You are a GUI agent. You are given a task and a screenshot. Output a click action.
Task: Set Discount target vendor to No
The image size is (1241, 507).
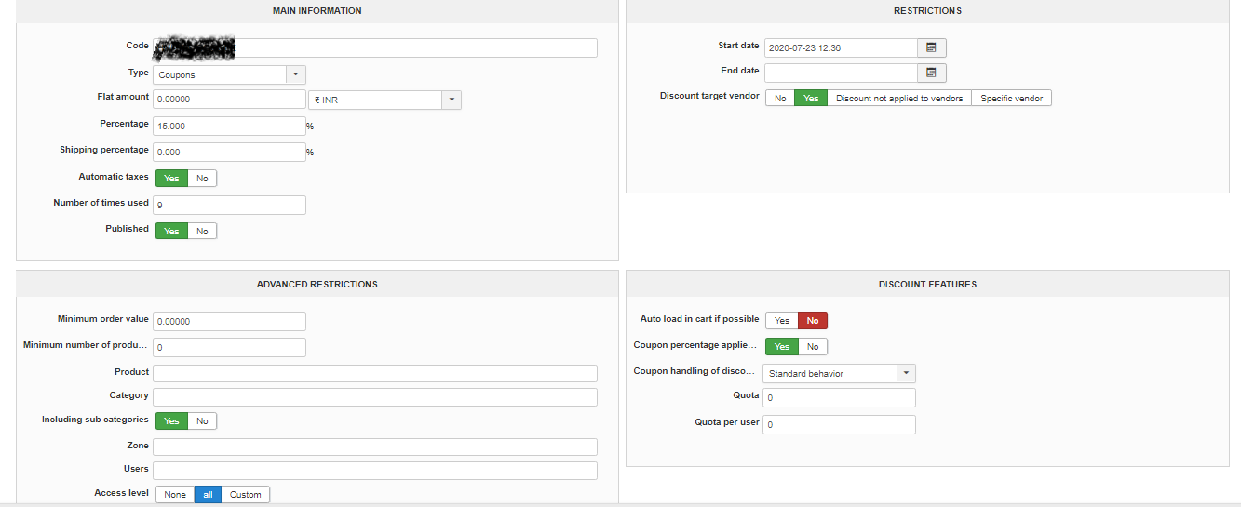[x=780, y=98]
